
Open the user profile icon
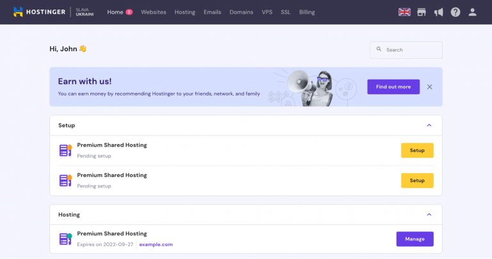[473, 12]
